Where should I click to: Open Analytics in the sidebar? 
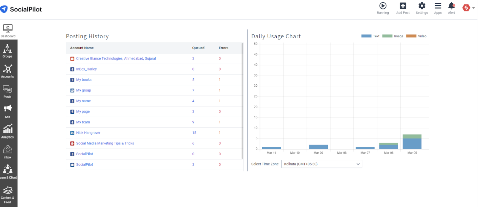(x=7, y=132)
